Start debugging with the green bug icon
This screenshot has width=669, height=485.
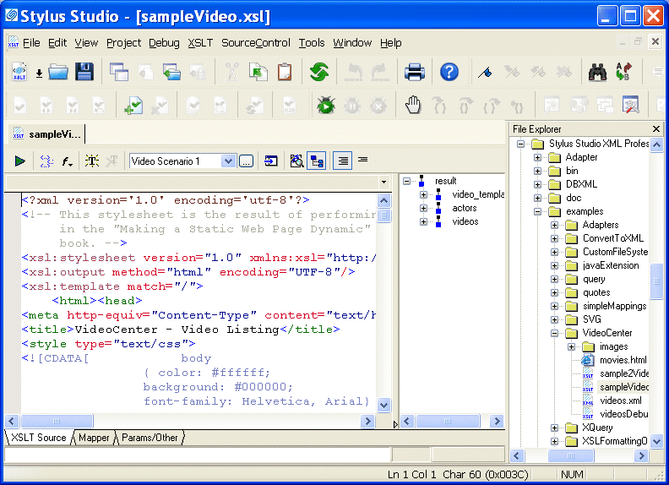tap(326, 106)
